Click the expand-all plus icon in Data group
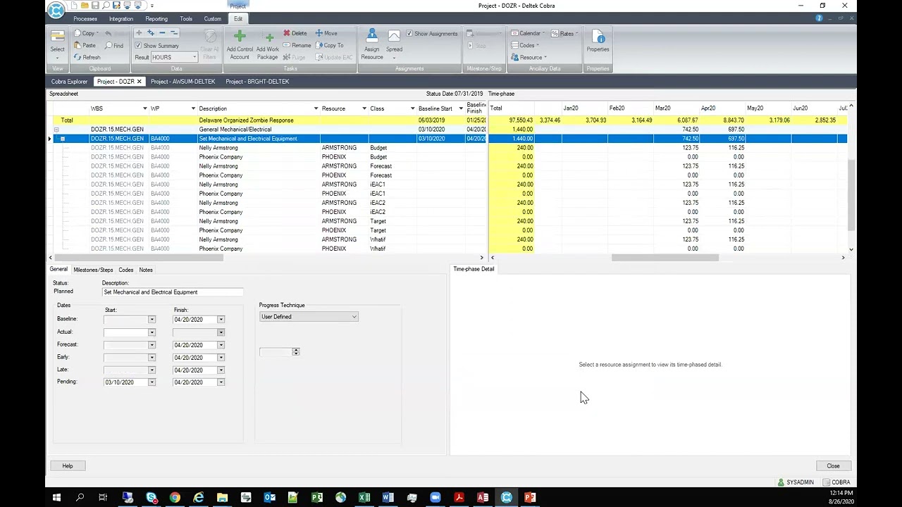 pyautogui.click(x=149, y=33)
